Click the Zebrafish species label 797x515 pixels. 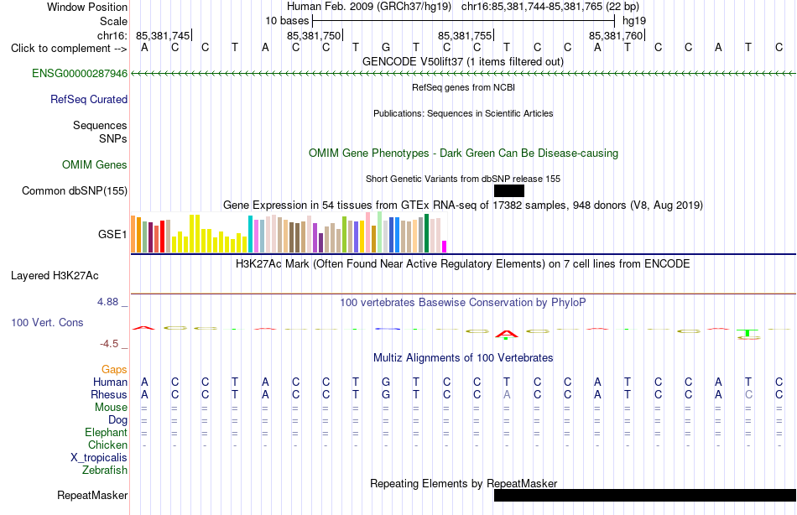(x=105, y=470)
